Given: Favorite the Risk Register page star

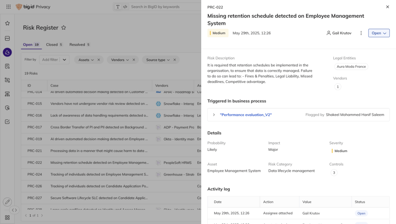Looking at the screenshot, I should click(64, 28).
